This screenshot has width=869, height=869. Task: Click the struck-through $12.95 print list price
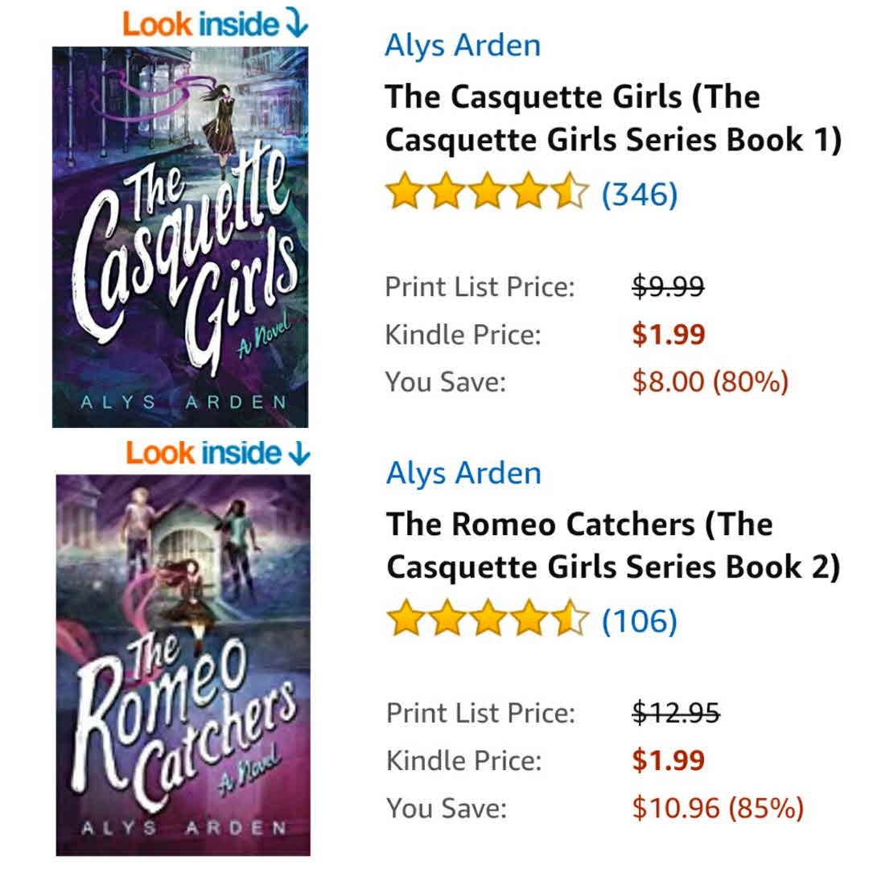click(676, 713)
